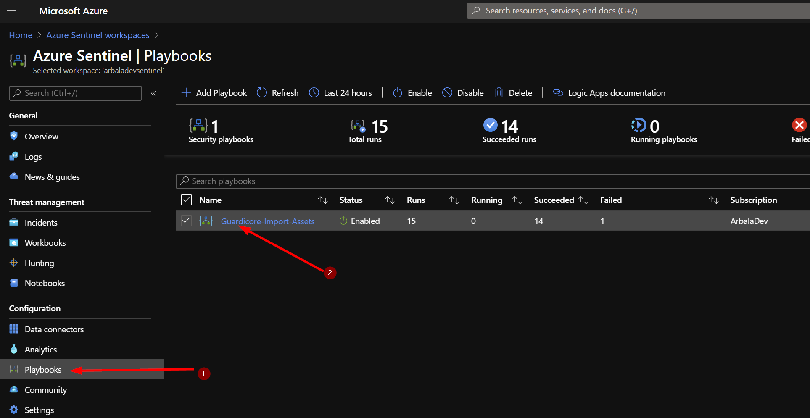
Task: Click Add Playbook button label
Action: pos(222,93)
